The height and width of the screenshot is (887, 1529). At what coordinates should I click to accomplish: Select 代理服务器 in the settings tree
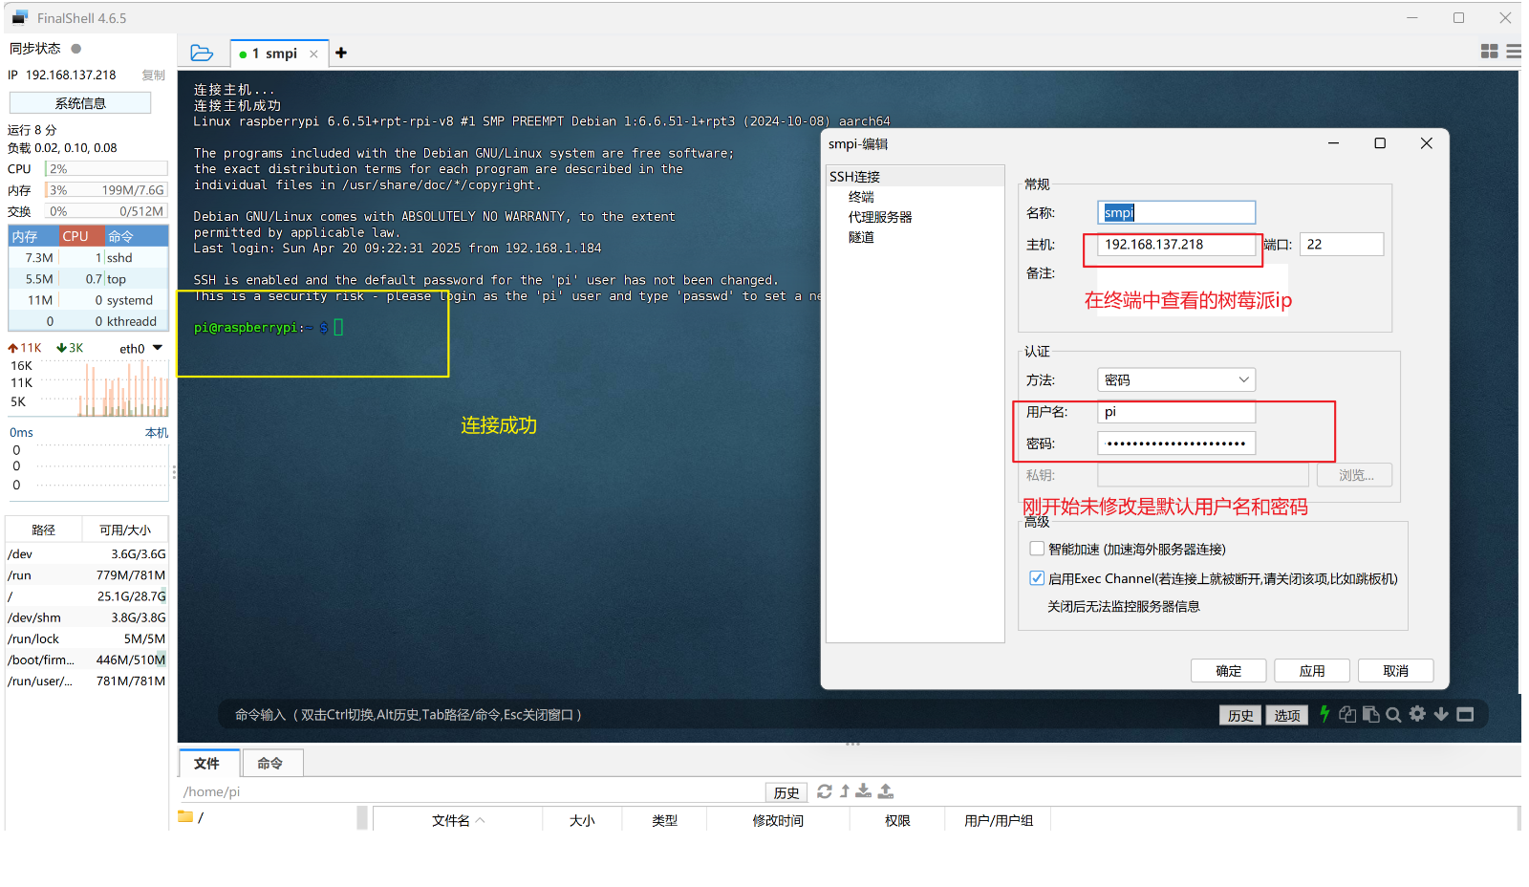click(x=880, y=217)
